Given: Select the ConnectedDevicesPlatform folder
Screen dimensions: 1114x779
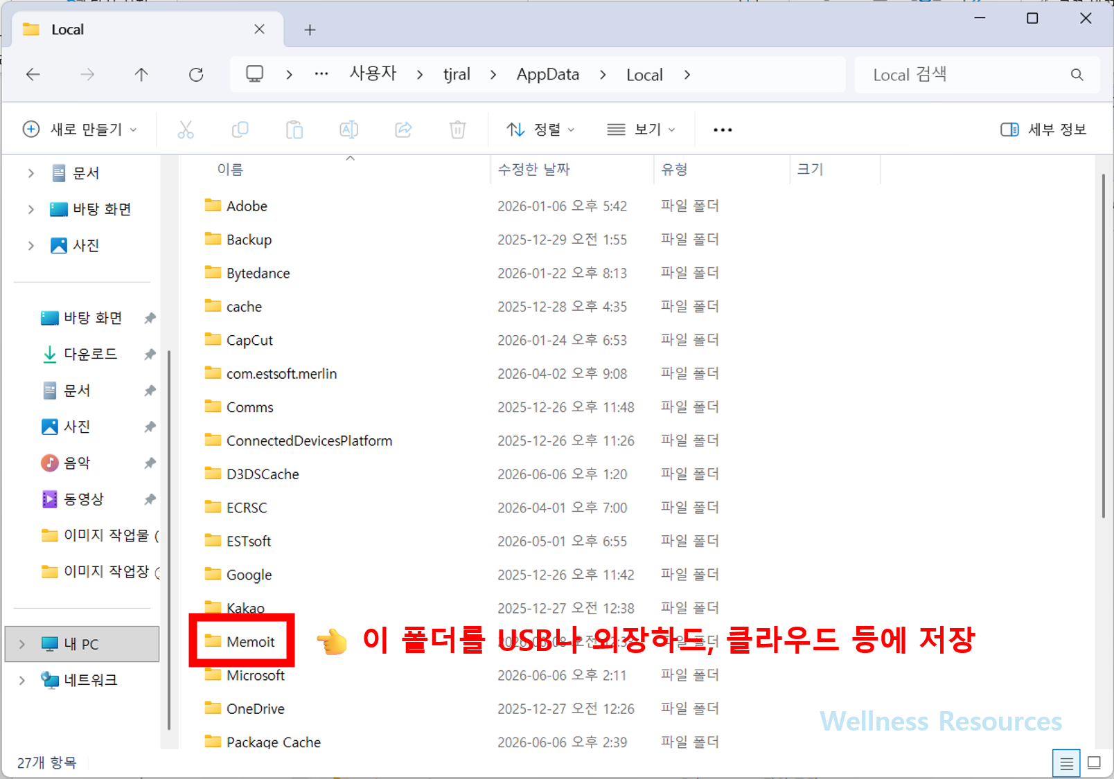Looking at the screenshot, I should click(299, 440).
